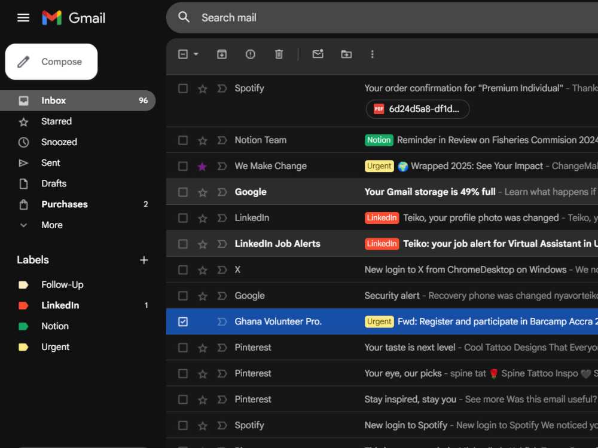The width and height of the screenshot is (598, 448).
Task: Open the Follow-Up label
Action: tap(78, 284)
